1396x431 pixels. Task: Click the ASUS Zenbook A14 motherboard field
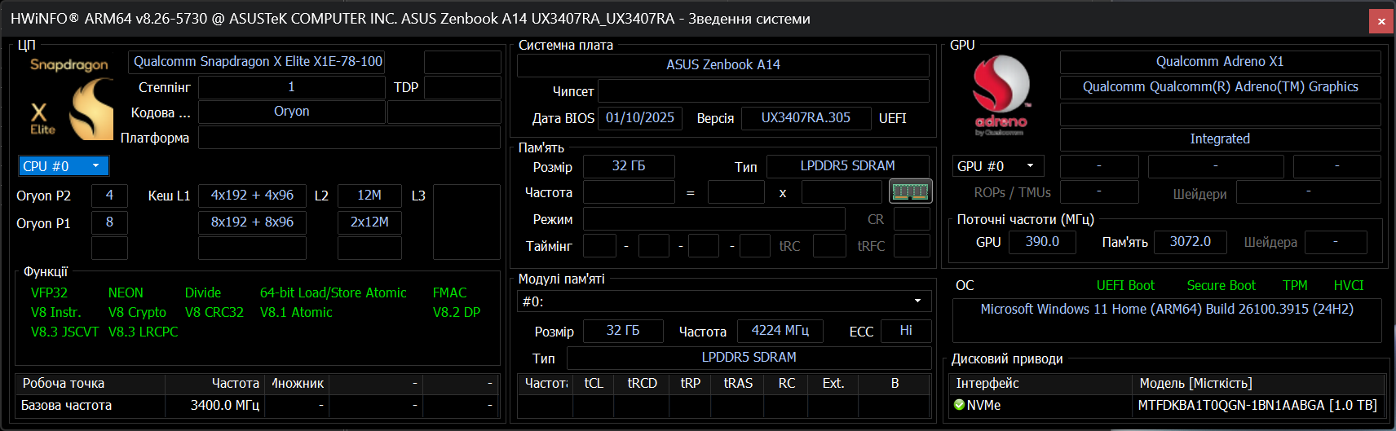(x=723, y=65)
